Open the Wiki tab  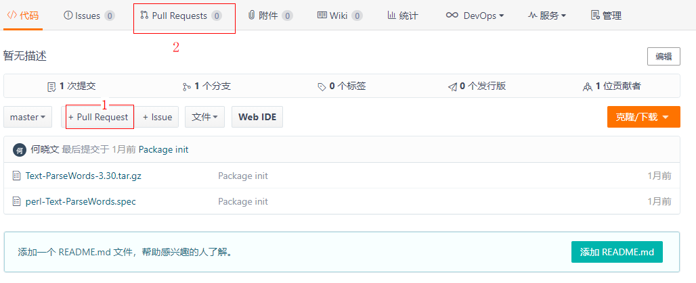339,16
